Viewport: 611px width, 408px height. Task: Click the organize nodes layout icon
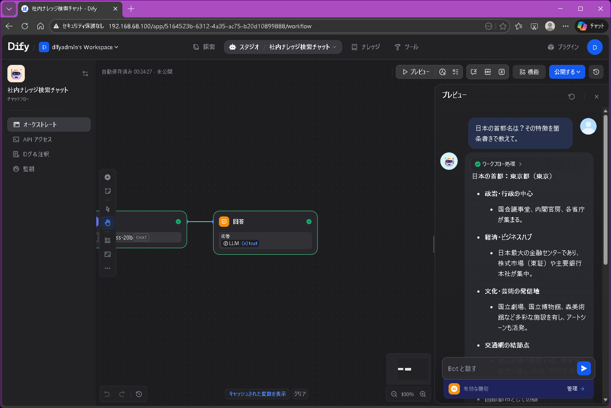click(x=108, y=239)
